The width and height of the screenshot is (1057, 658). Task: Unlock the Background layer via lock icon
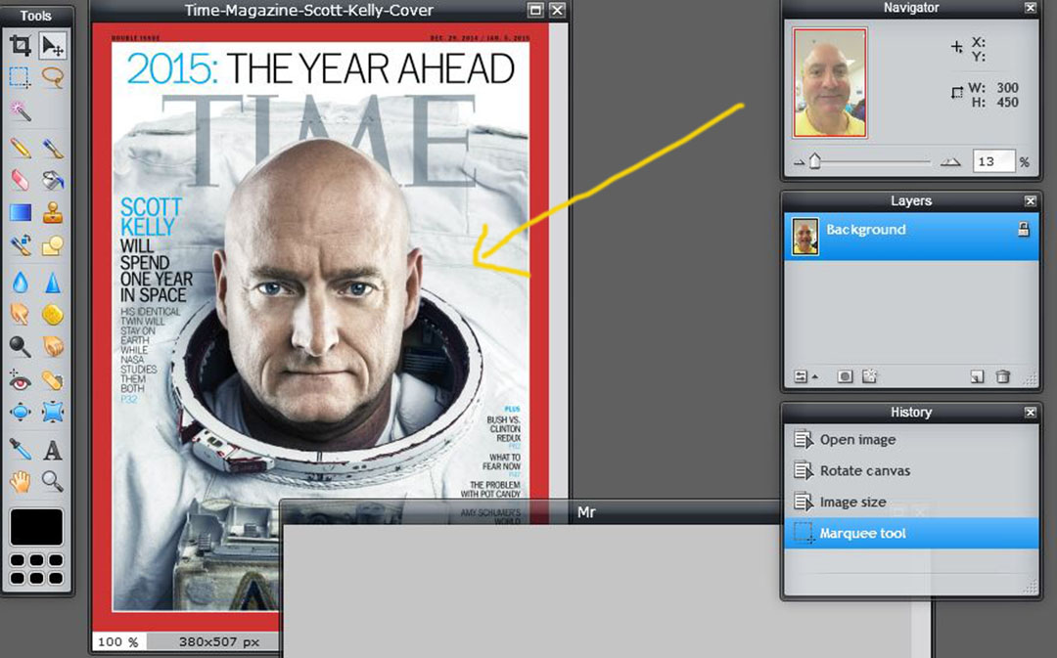(x=1023, y=230)
